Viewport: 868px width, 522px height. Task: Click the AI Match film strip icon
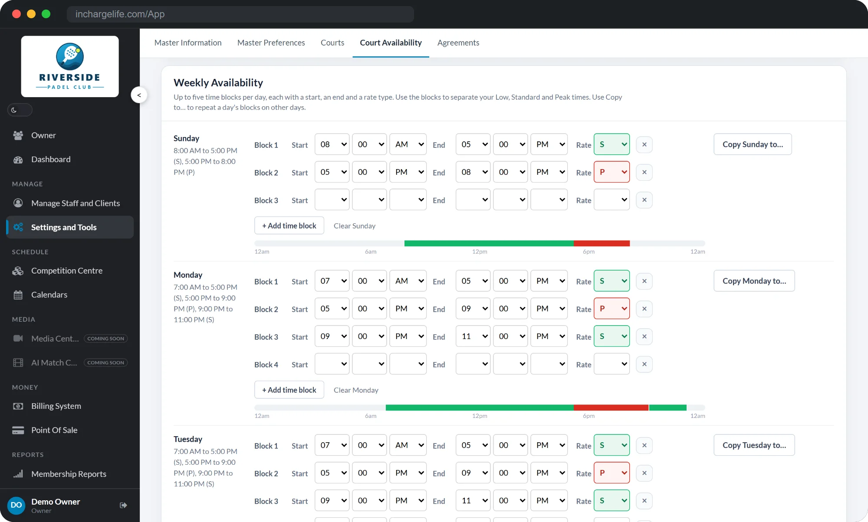point(18,362)
